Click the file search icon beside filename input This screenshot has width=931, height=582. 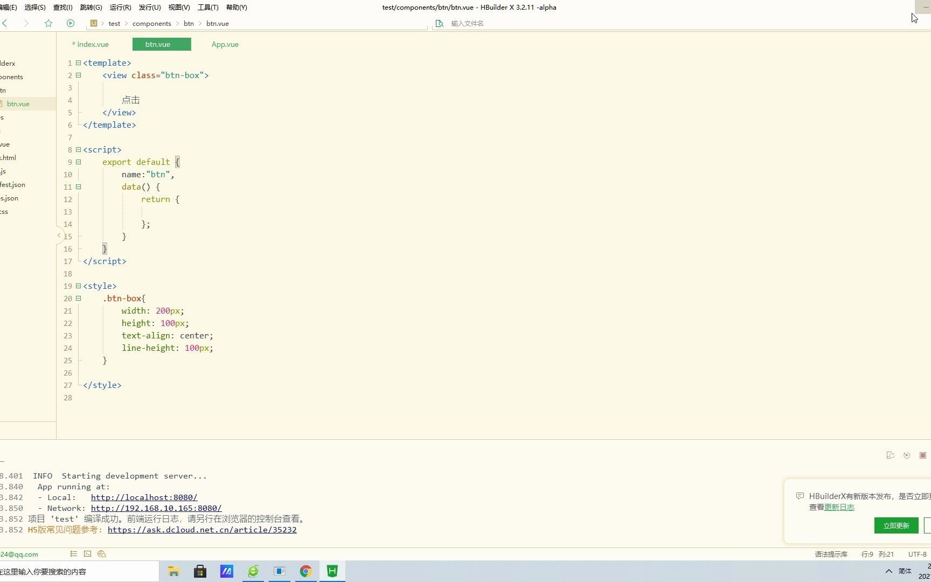point(440,23)
